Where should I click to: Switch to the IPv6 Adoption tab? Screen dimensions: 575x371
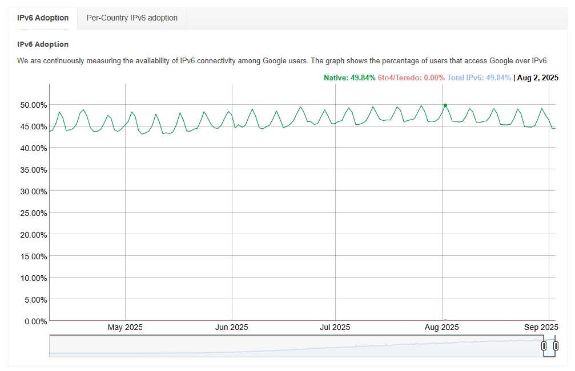(x=43, y=18)
